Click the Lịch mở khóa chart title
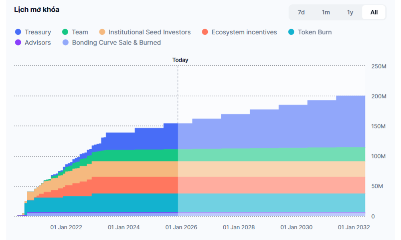 click(x=36, y=10)
